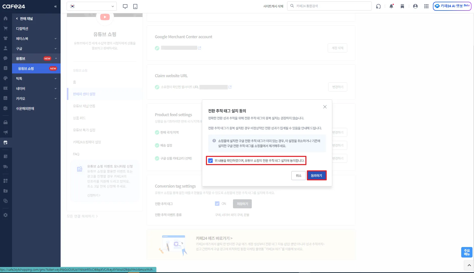Open Merchant Center account external link icon
Viewport: 474px width, 273px height.
(199, 48)
